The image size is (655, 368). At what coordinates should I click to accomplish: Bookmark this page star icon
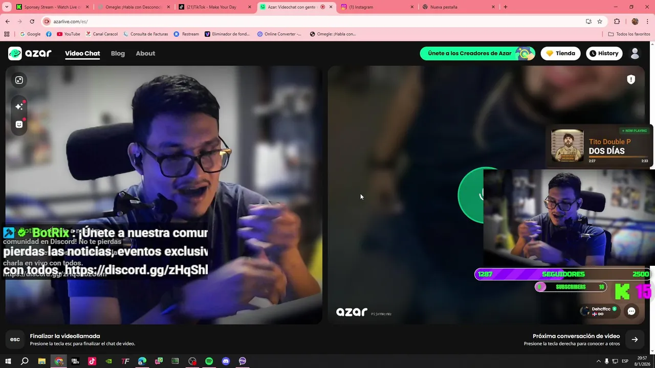pos(600,21)
